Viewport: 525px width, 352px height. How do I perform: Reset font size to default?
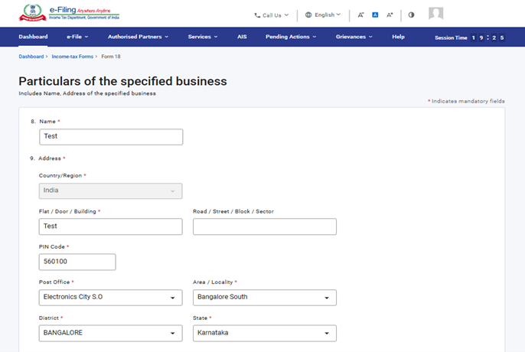tap(375, 15)
